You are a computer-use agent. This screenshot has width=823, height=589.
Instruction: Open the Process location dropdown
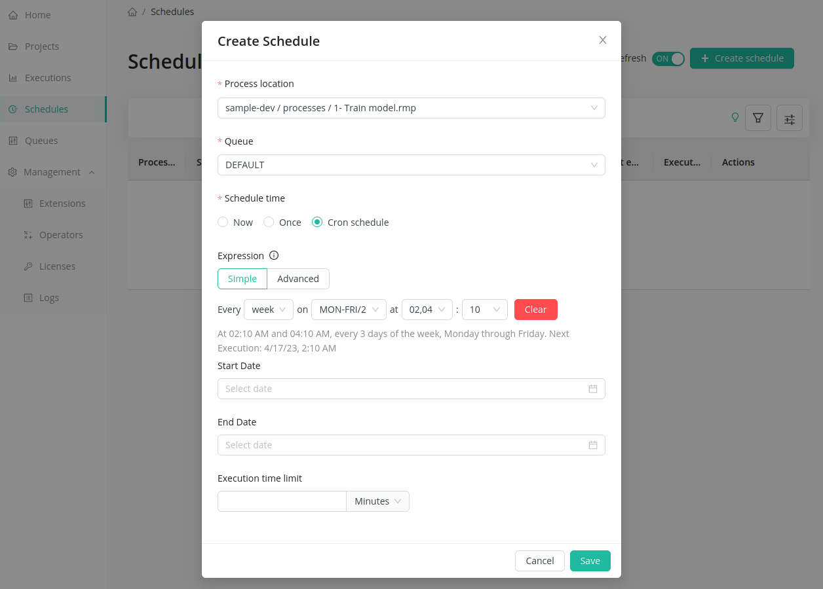pyautogui.click(x=411, y=108)
